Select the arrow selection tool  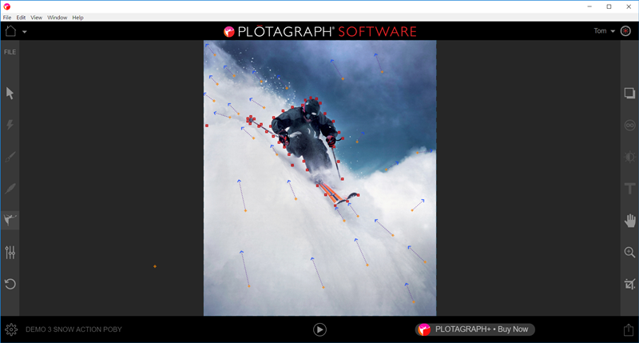[x=10, y=94]
